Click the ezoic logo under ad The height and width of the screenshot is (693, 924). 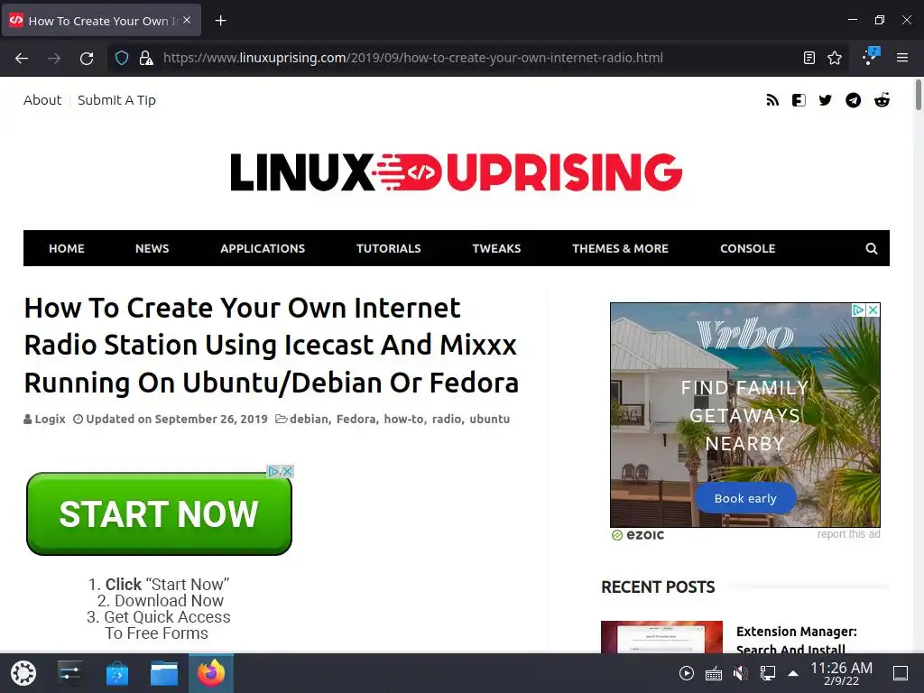tap(638, 535)
